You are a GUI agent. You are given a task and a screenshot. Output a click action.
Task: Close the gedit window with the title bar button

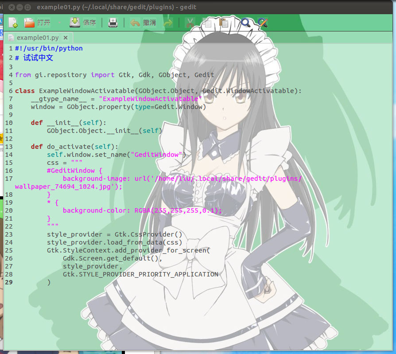pos(12,8)
